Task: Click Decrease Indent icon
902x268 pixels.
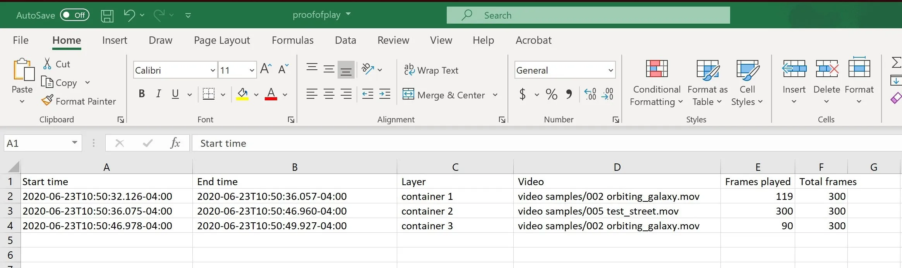Action: 368,94
